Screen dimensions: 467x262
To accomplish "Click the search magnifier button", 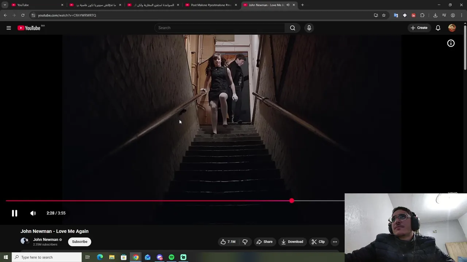I will tap(293, 28).
